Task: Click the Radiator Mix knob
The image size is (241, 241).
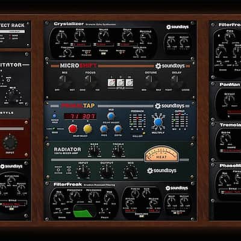Action: (131, 172)
